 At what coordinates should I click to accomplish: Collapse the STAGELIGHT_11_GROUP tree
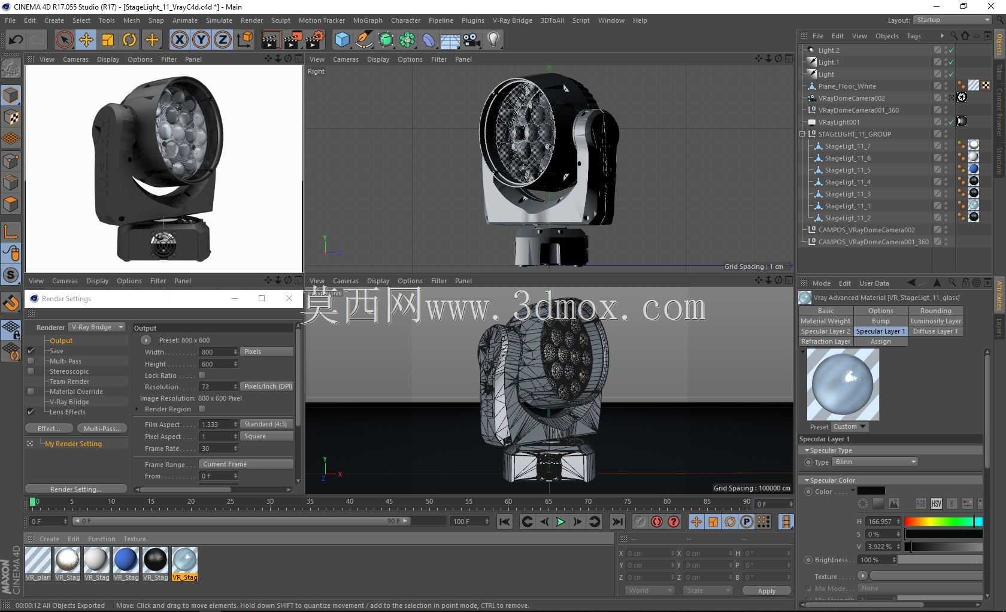tap(802, 134)
